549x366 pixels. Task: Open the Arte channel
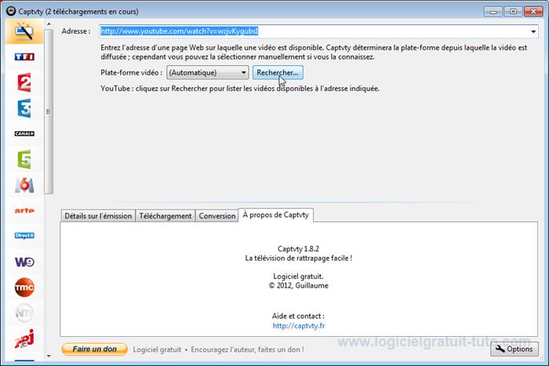pyautogui.click(x=24, y=210)
